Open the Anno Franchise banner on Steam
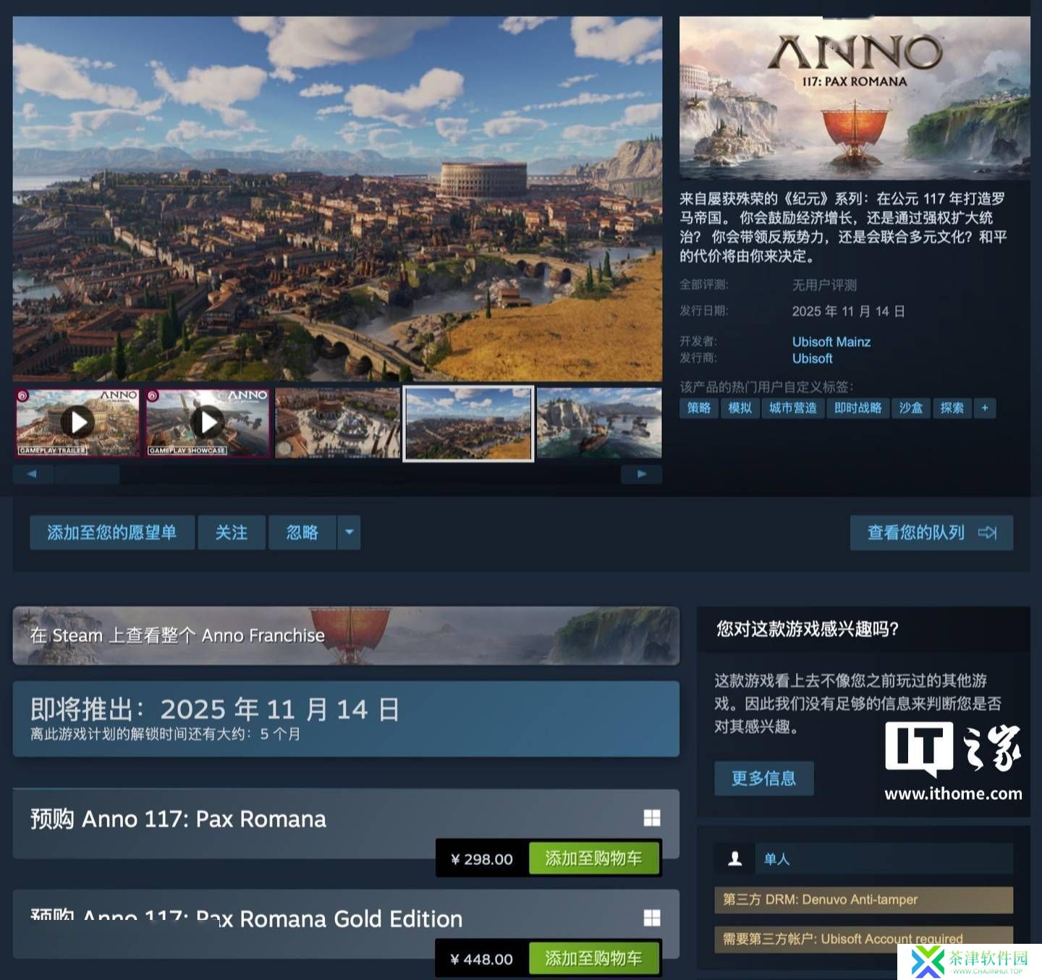Viewport: 1042px width, 980px height. click(x=346, y=635)
